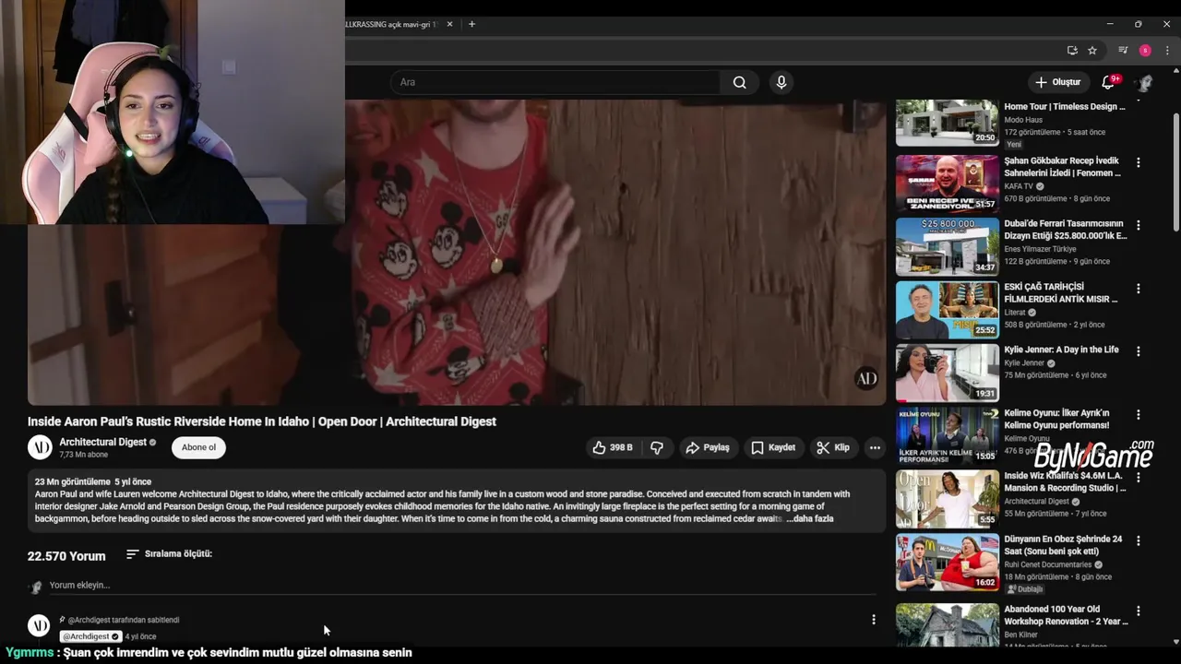Open options menu for Dubai'de Ferrari video
The width and height of the screenshot is (1181, 664).
1138,225
